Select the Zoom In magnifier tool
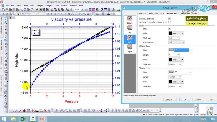Image resolution: width=217 pixels, height=122 pixels. (x=6, y=22)
